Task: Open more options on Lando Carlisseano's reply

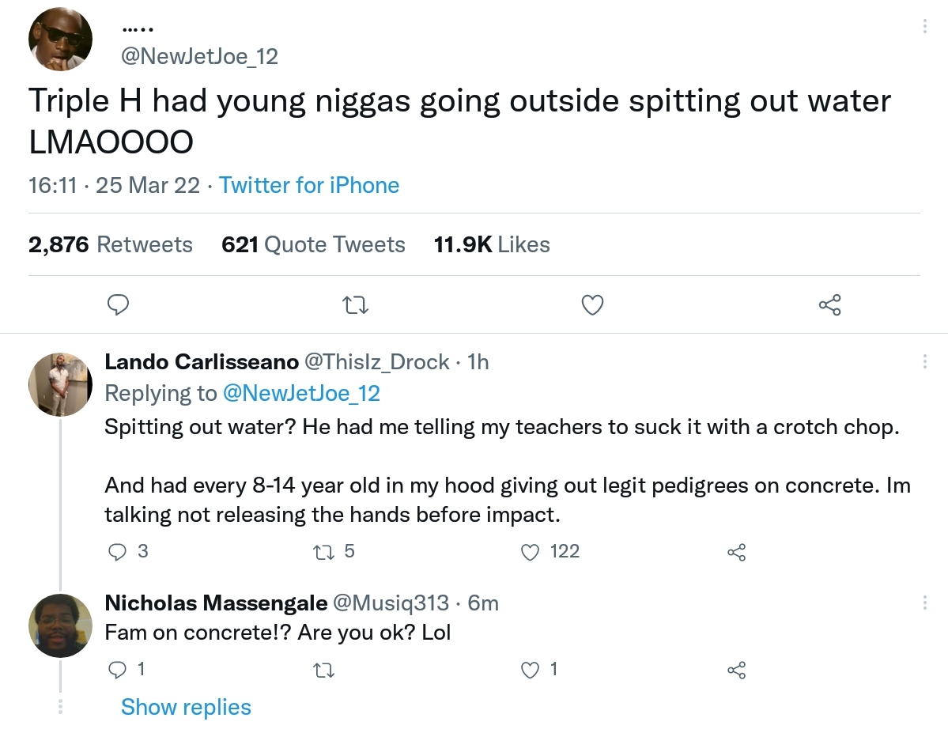Action: point(925,362)
